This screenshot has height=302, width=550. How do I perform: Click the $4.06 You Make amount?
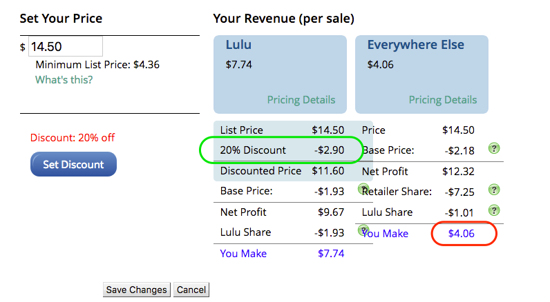462,234
